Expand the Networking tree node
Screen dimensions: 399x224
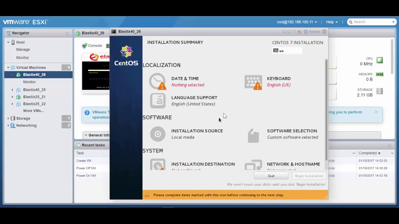tap(8, 125)
